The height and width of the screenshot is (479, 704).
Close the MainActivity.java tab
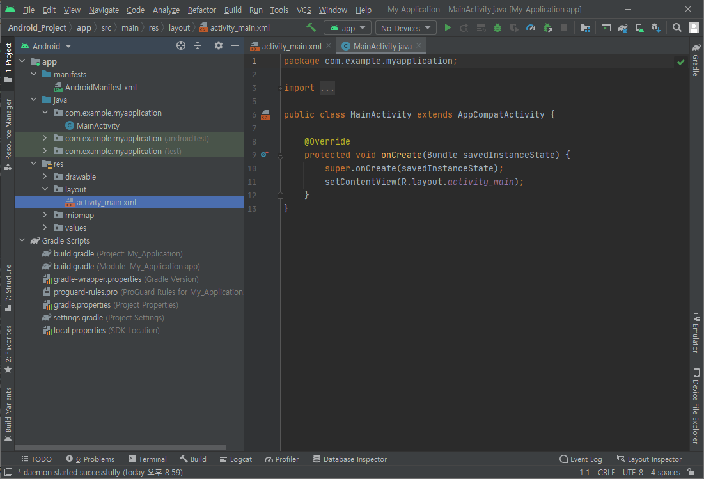(x=419, y=46)
